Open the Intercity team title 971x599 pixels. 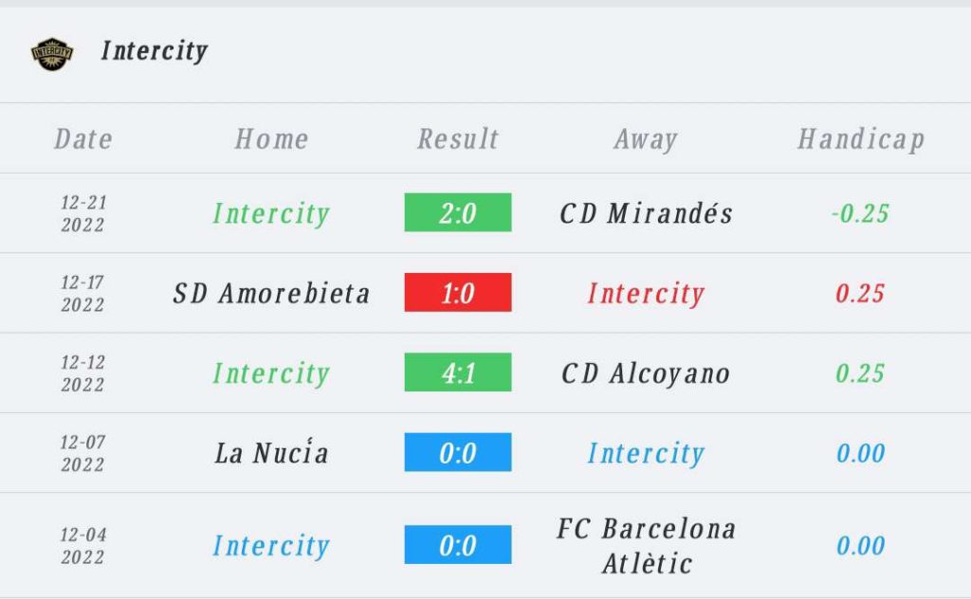point(155,51)
